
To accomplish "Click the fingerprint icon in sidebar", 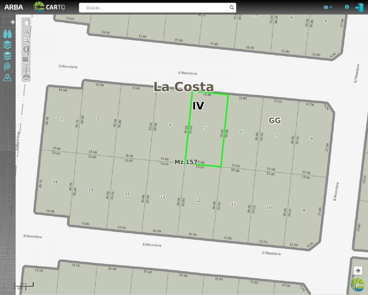I will coord(7,67).
